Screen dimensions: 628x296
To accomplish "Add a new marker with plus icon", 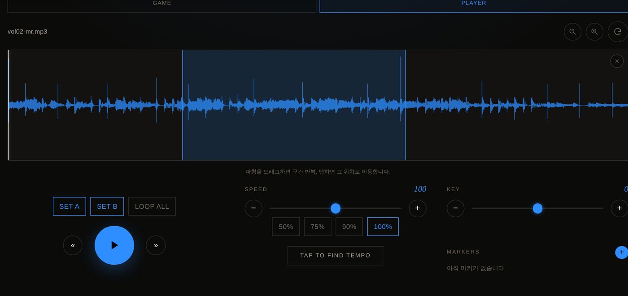I will click(621, 252).
